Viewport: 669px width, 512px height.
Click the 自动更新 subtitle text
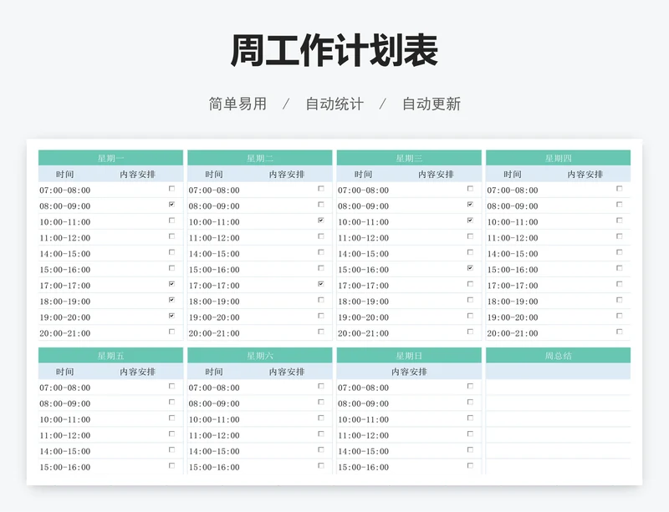click(x=432, y=104)
